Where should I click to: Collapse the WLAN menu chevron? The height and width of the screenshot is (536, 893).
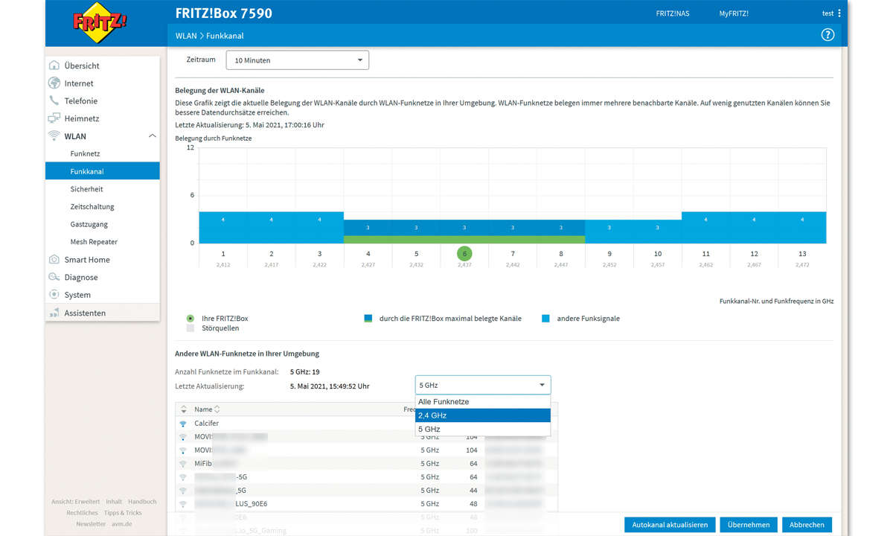(x=152, y=136)
